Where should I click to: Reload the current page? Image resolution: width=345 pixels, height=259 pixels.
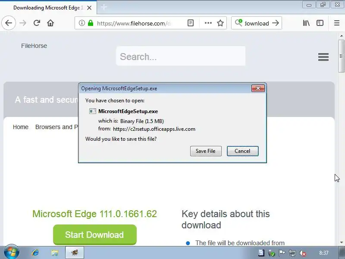[x=37, y=23]
